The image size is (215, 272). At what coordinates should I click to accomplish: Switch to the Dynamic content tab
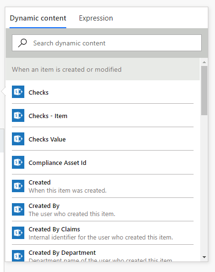(x=38, y=18)
